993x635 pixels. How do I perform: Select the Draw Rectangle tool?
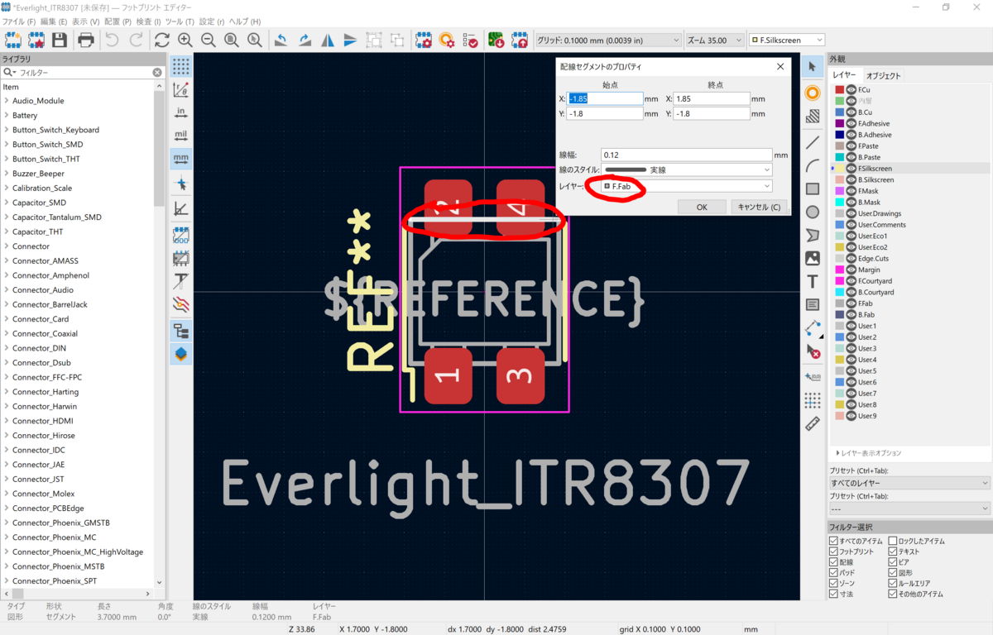[813, 189]
